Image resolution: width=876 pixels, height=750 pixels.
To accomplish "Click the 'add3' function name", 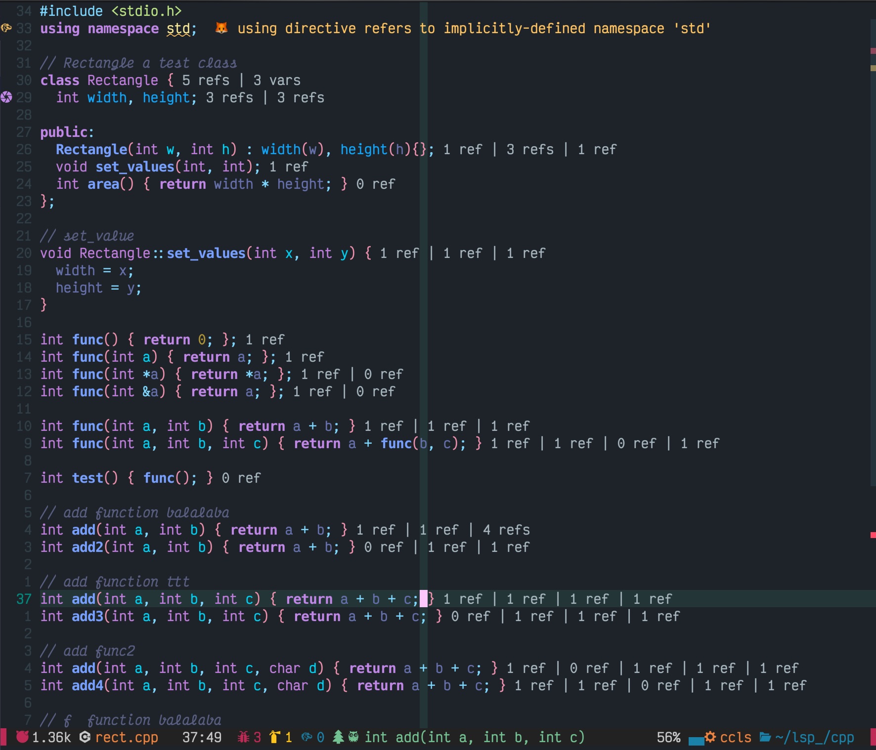I will pyautogui.click(x=87, y=616).
